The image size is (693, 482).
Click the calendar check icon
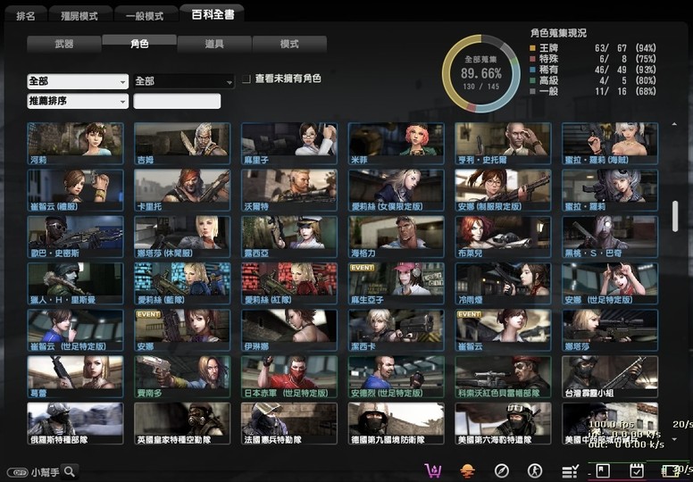pyautogui.click(x=638, y=470)
